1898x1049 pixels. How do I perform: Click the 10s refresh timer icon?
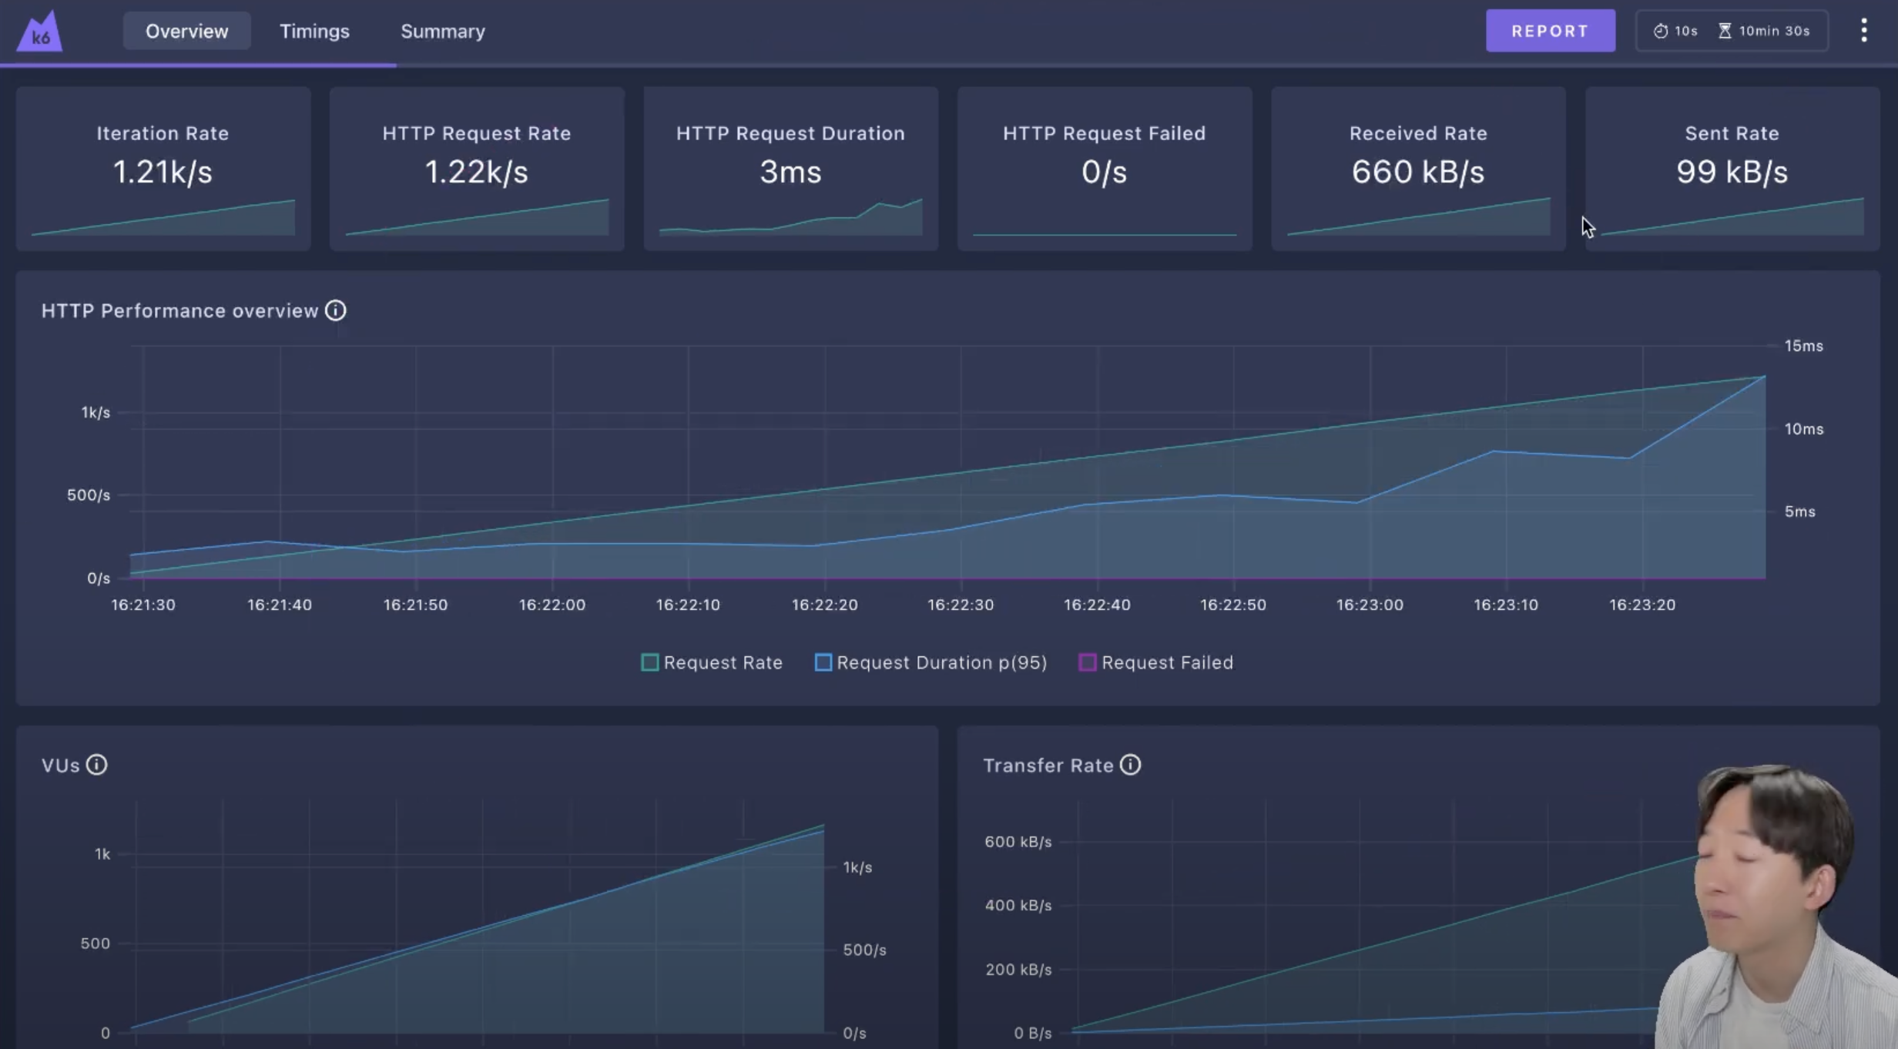[x=1661, y=31]
